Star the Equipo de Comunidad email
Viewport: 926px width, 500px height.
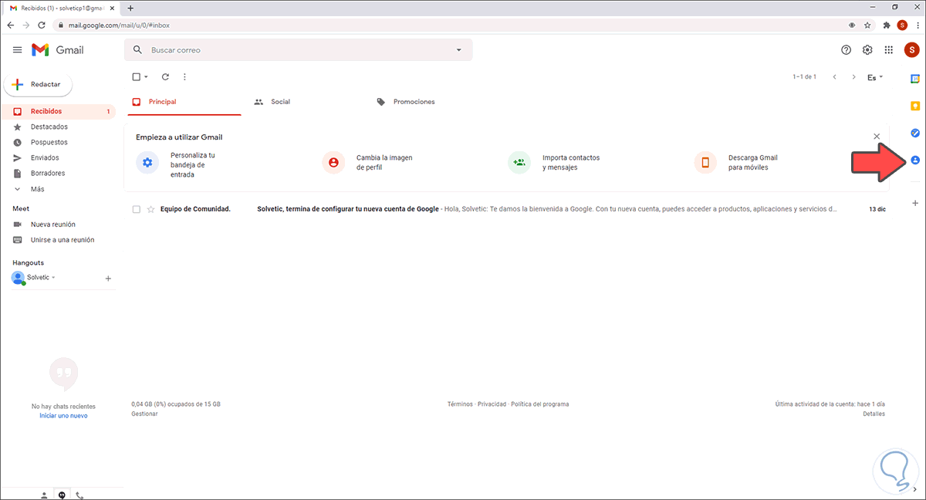pos(150,209)
